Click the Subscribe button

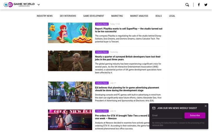coord(195,116)
